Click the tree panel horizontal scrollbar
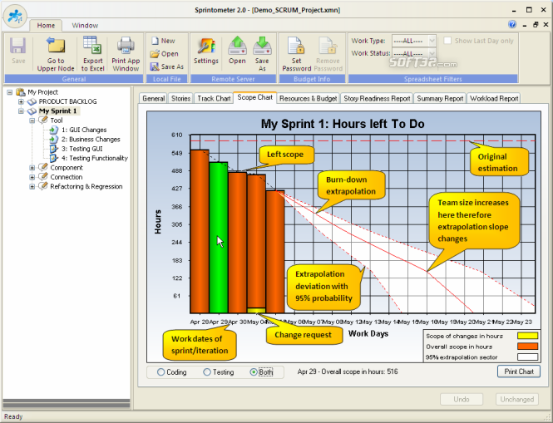The width and height of the screenshot is (553, 423). point(67,404)
